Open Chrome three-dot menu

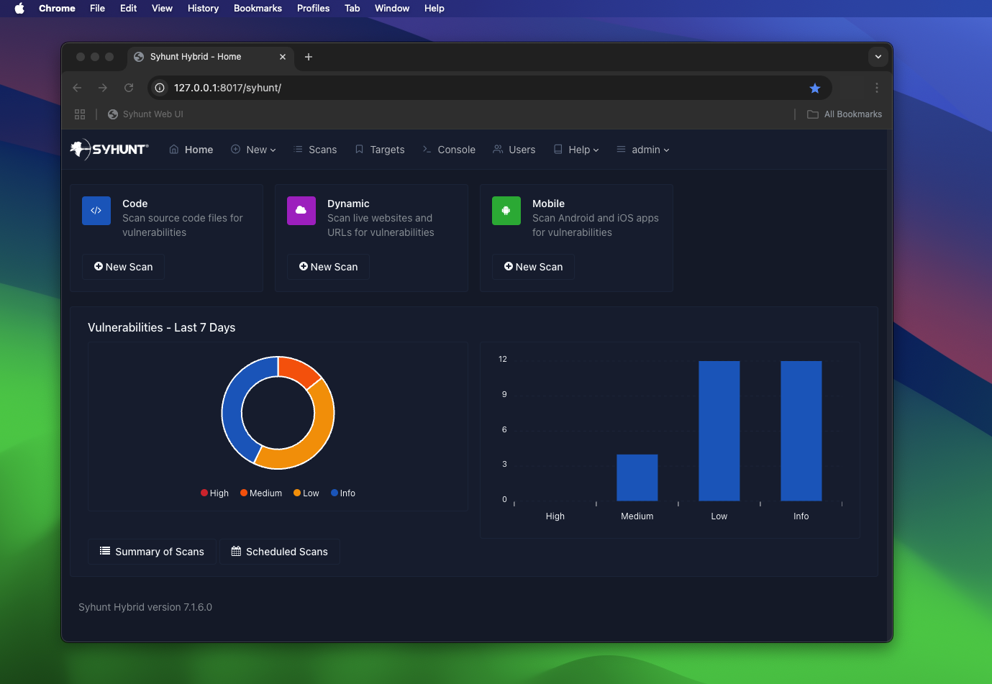pos(877,88)
